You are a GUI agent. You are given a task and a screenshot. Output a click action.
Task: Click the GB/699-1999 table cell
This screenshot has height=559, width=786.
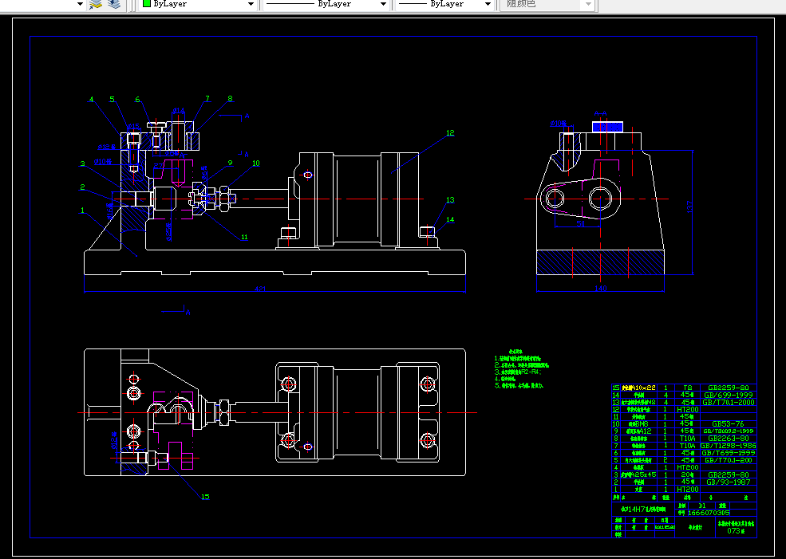[x=729, y=396]
